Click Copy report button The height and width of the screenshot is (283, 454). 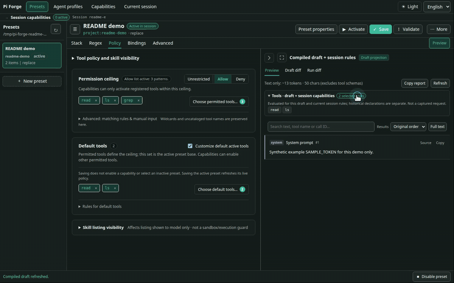click(x=415, y=83)
